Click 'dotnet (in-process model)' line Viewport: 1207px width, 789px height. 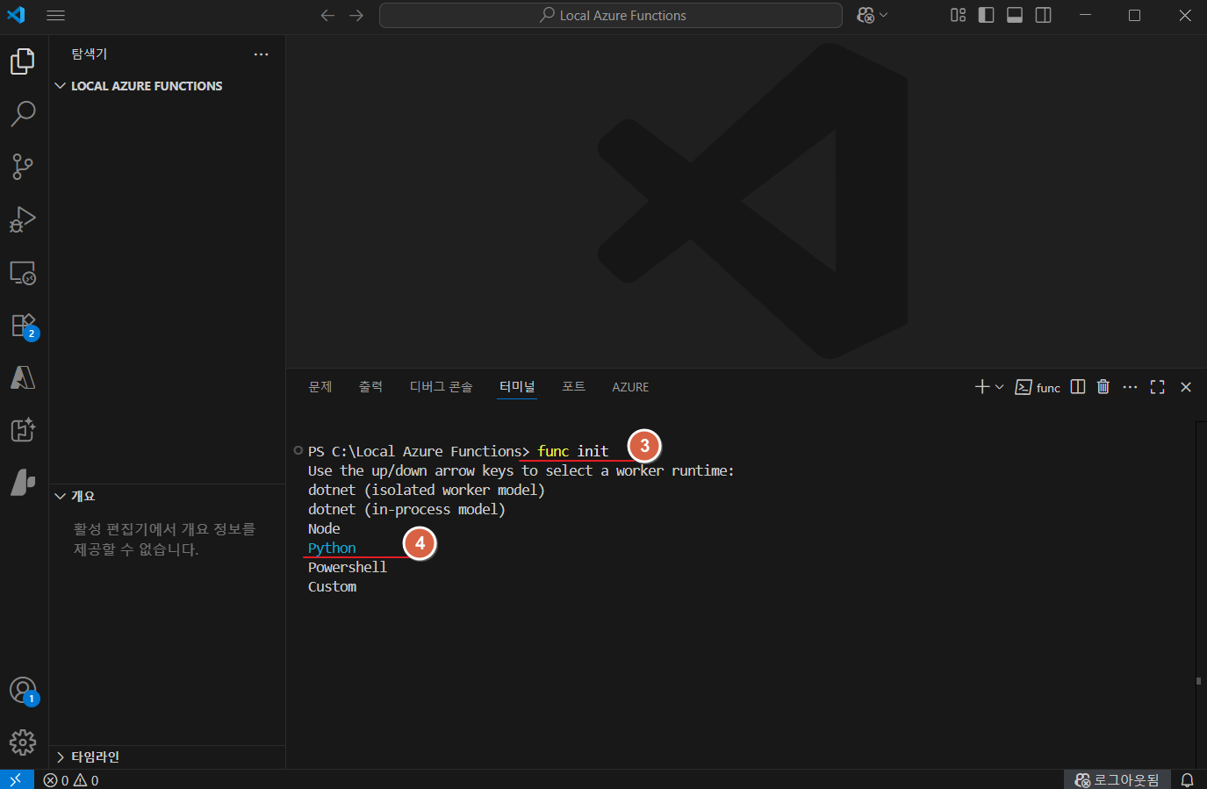(x=406, y=509)
